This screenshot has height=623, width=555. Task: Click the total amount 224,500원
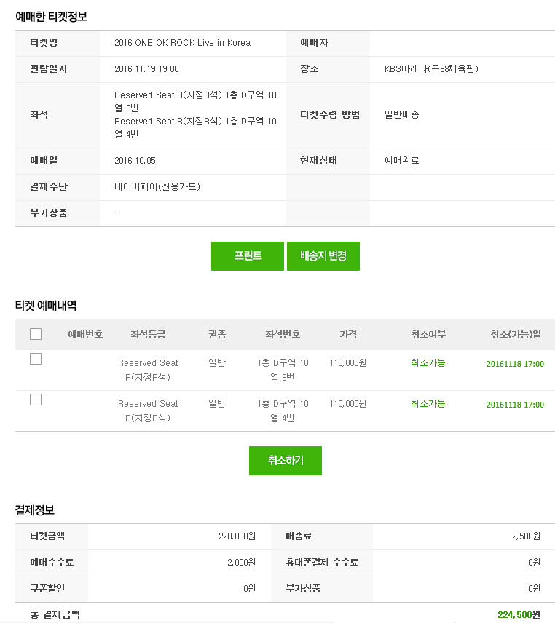coord(519,615)
